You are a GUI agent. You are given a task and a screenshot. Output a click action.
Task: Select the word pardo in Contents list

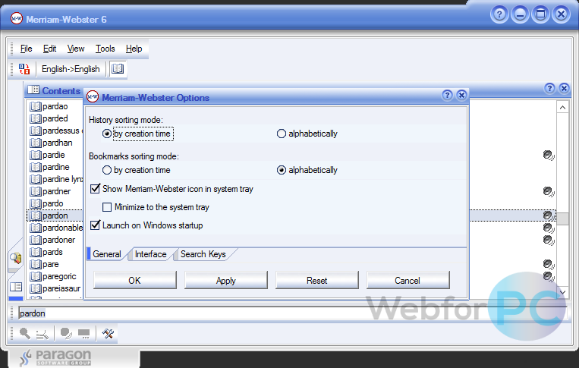[53, 203]
